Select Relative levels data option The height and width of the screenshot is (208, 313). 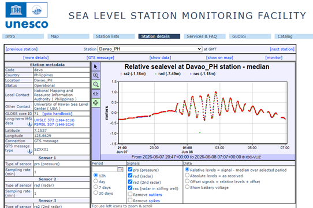(187, 169)
